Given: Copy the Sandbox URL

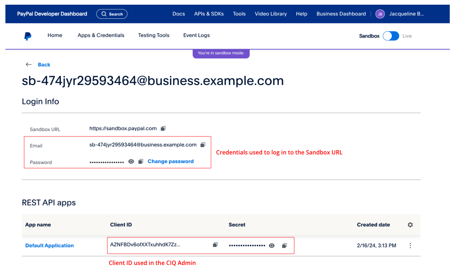Looking at the screenshot, I should [x=163, y=129].
